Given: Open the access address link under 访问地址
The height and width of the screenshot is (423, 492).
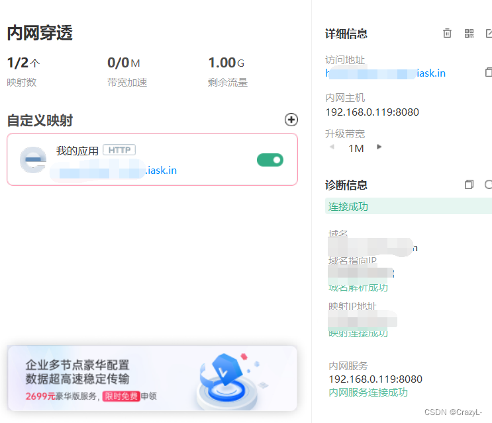Looking at the screenshot, I should (x=385, y=73).
